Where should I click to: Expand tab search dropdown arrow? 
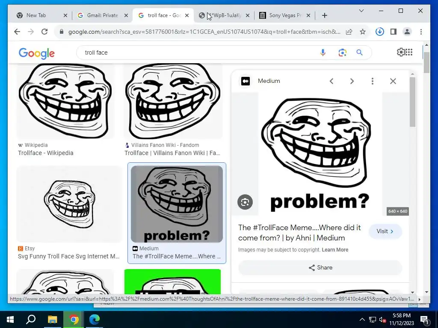click(x=361, y=11)
